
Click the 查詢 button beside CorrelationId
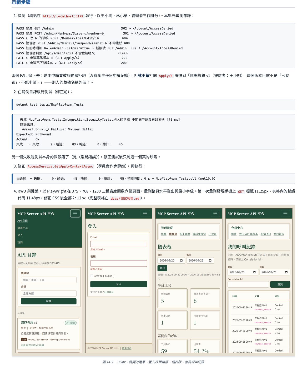pyautogui.click(x=280, y=284)
